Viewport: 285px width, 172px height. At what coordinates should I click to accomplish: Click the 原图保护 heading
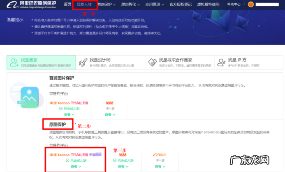pyautogui.click(x=58, y=124)
